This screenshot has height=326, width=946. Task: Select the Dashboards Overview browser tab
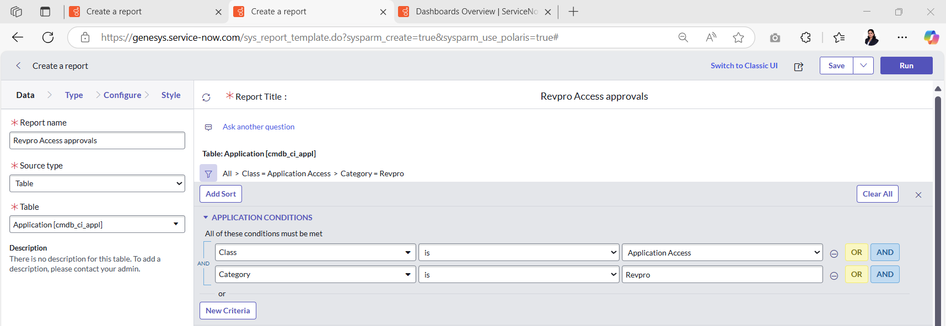(x=475, y=12)
